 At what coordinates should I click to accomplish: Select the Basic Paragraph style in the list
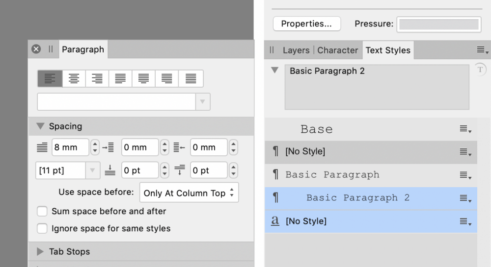(x=332, y=175)
